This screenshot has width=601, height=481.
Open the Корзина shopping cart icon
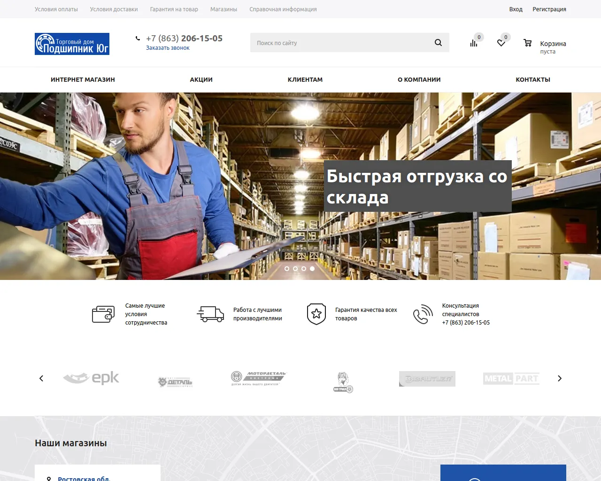coord(528,43)
